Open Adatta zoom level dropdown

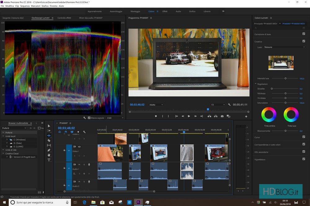tap(156, 105)
